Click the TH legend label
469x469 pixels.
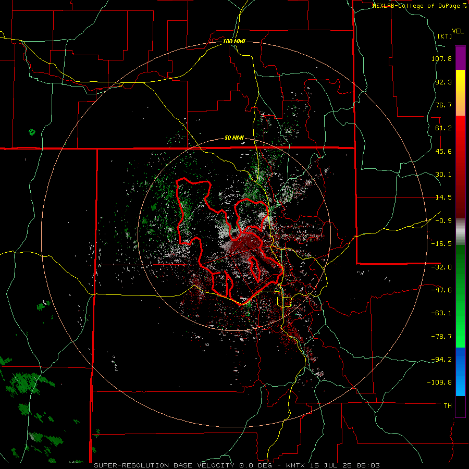tap(448, 406)
